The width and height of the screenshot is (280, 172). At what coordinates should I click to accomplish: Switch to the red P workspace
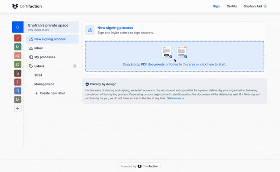[18, 38]
